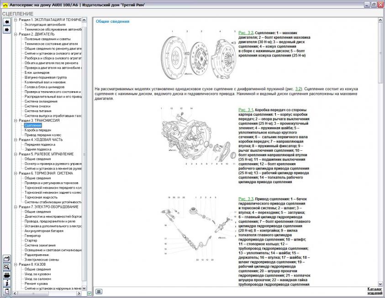This screenshot has height=298, width=385.
Task: Select Сцепление in the tree
Action: coord(33,125)
